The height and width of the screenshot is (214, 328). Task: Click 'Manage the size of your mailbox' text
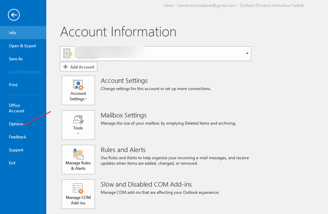click(x=168, y=123)
